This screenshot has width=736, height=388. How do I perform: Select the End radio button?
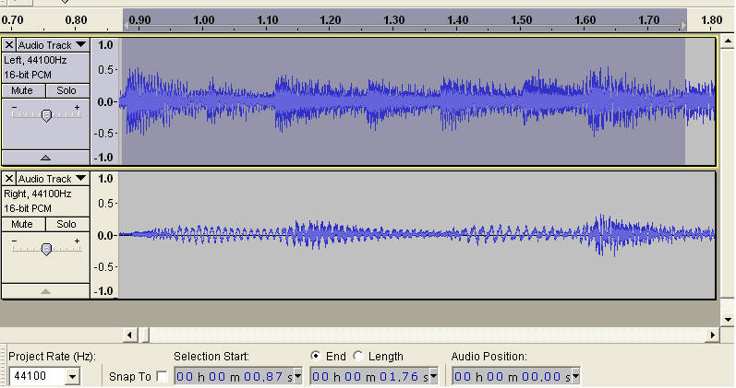(x=316, y=356)
